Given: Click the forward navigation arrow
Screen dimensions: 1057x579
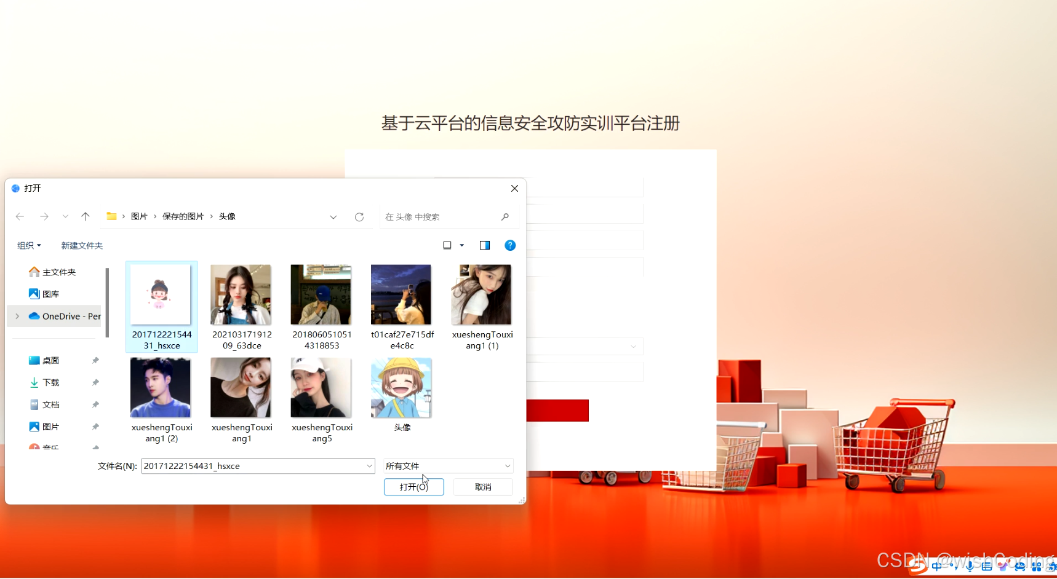Looking at the screenshot, I should point(44,216).
